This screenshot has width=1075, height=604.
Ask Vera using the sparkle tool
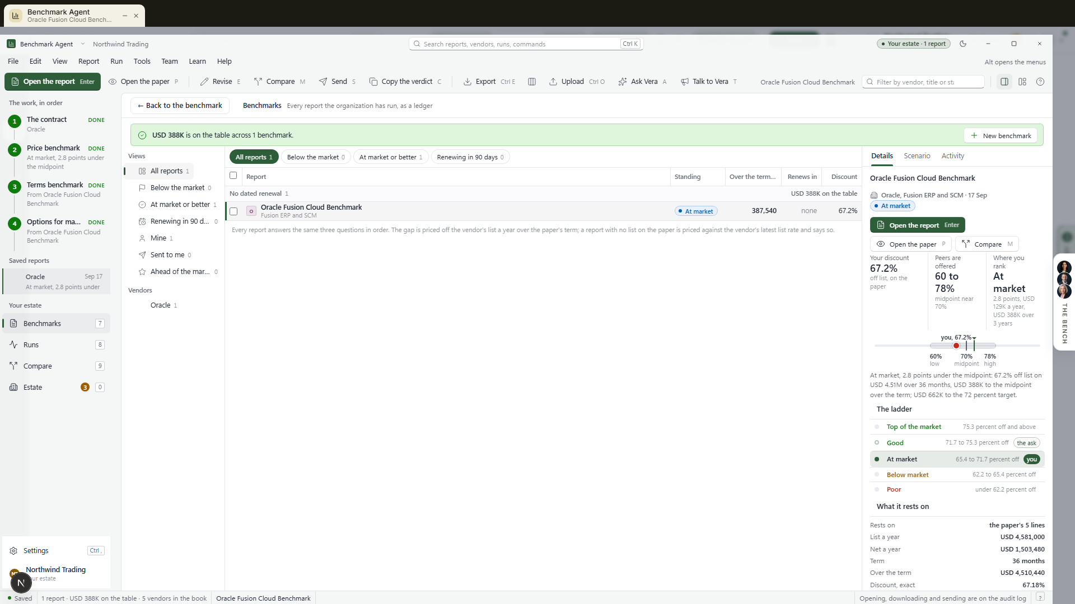(642, 82)
